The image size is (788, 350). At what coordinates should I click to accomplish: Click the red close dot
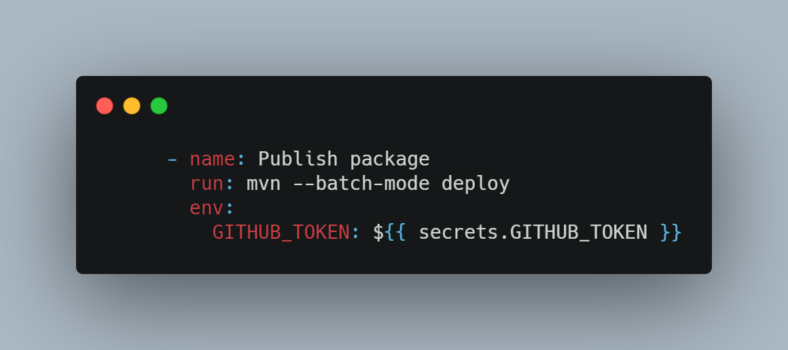105,106
